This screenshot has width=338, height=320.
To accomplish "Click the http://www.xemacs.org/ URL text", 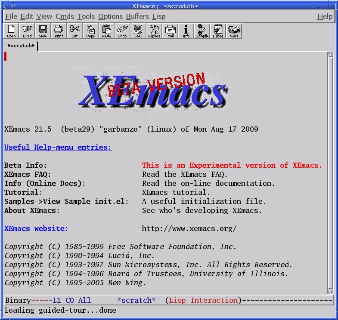I will pos(189,228).
